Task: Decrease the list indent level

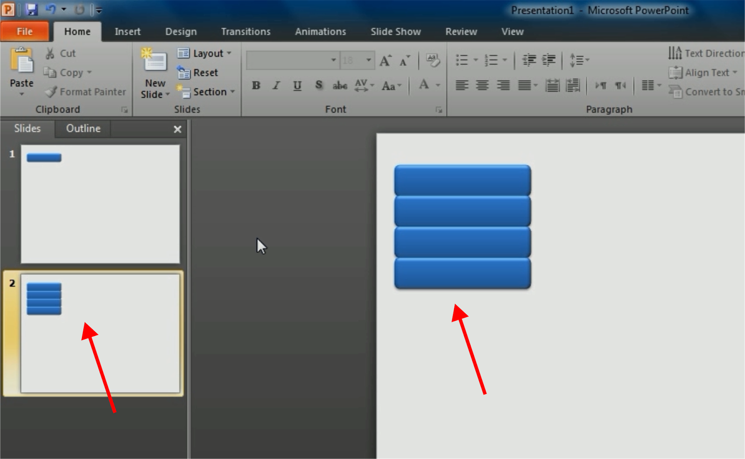Action: click(x=529, y=60)
